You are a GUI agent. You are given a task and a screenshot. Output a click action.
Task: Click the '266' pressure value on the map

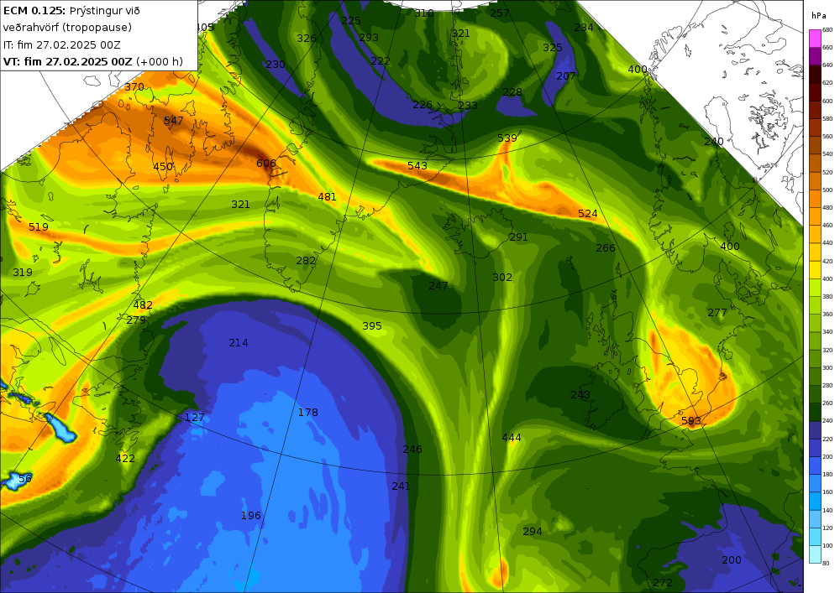(x=606, y=248)
